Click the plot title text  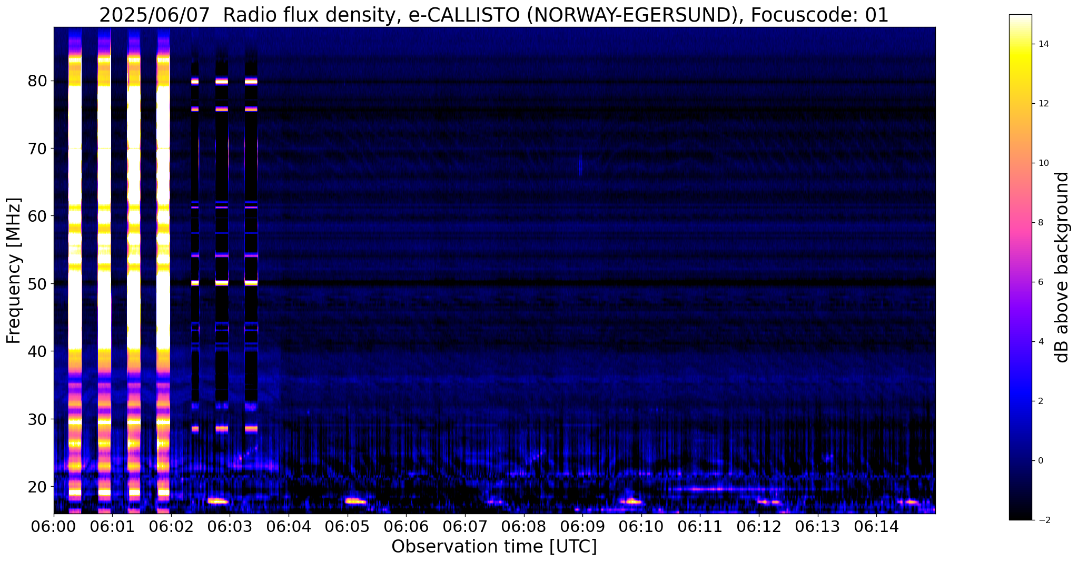(x=494, y=15)
